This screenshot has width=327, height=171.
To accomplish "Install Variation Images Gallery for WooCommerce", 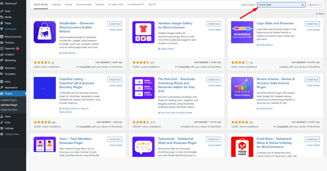I will [214, 24].
